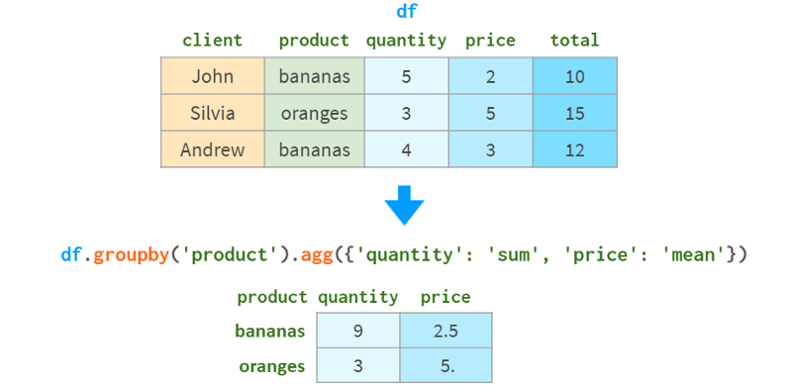Click the 'Andrew' client cell
This screenshot has height=388, width=792.
213,149
